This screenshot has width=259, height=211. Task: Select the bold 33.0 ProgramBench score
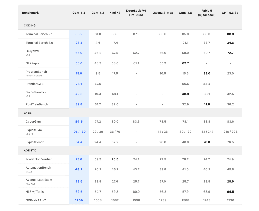(207, 73)
